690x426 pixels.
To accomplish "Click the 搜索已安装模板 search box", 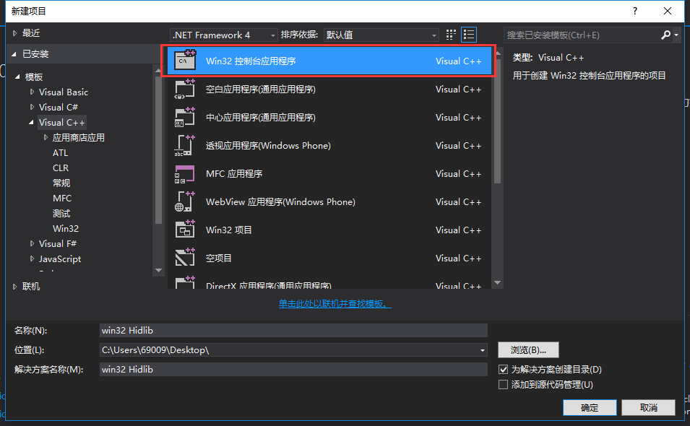I will (582, 35).
